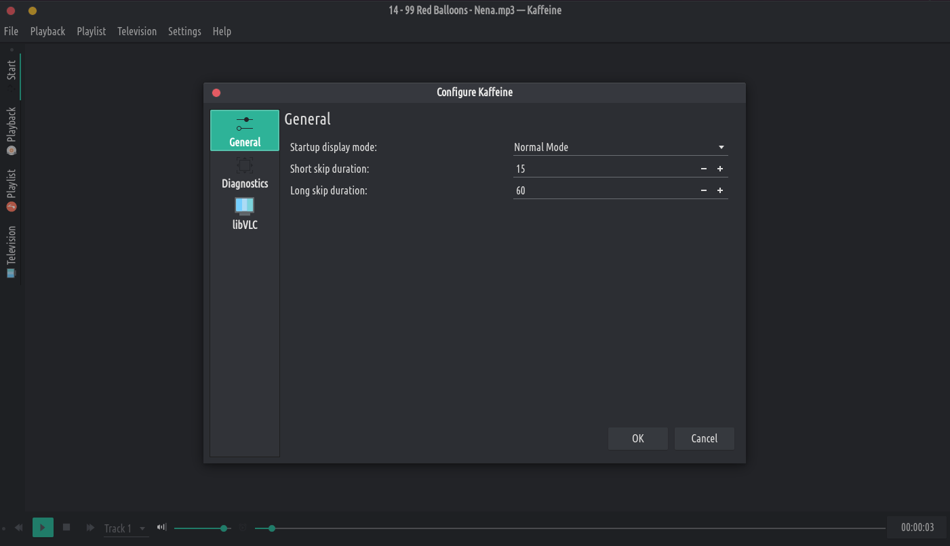Switch to the Television side tab

click(x=12, y=251)
